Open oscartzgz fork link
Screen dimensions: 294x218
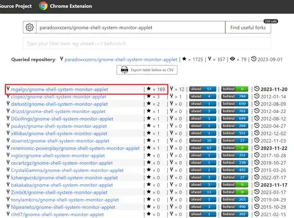point(62,163)
